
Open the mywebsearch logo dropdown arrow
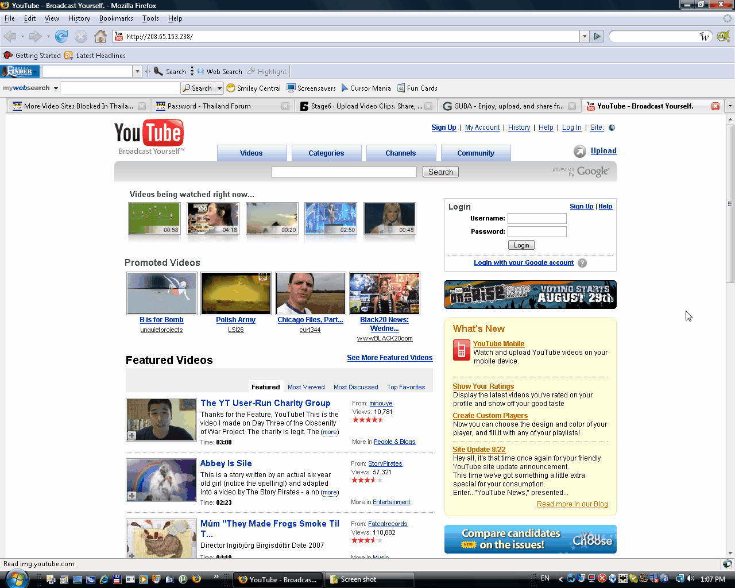click(56, 88)
